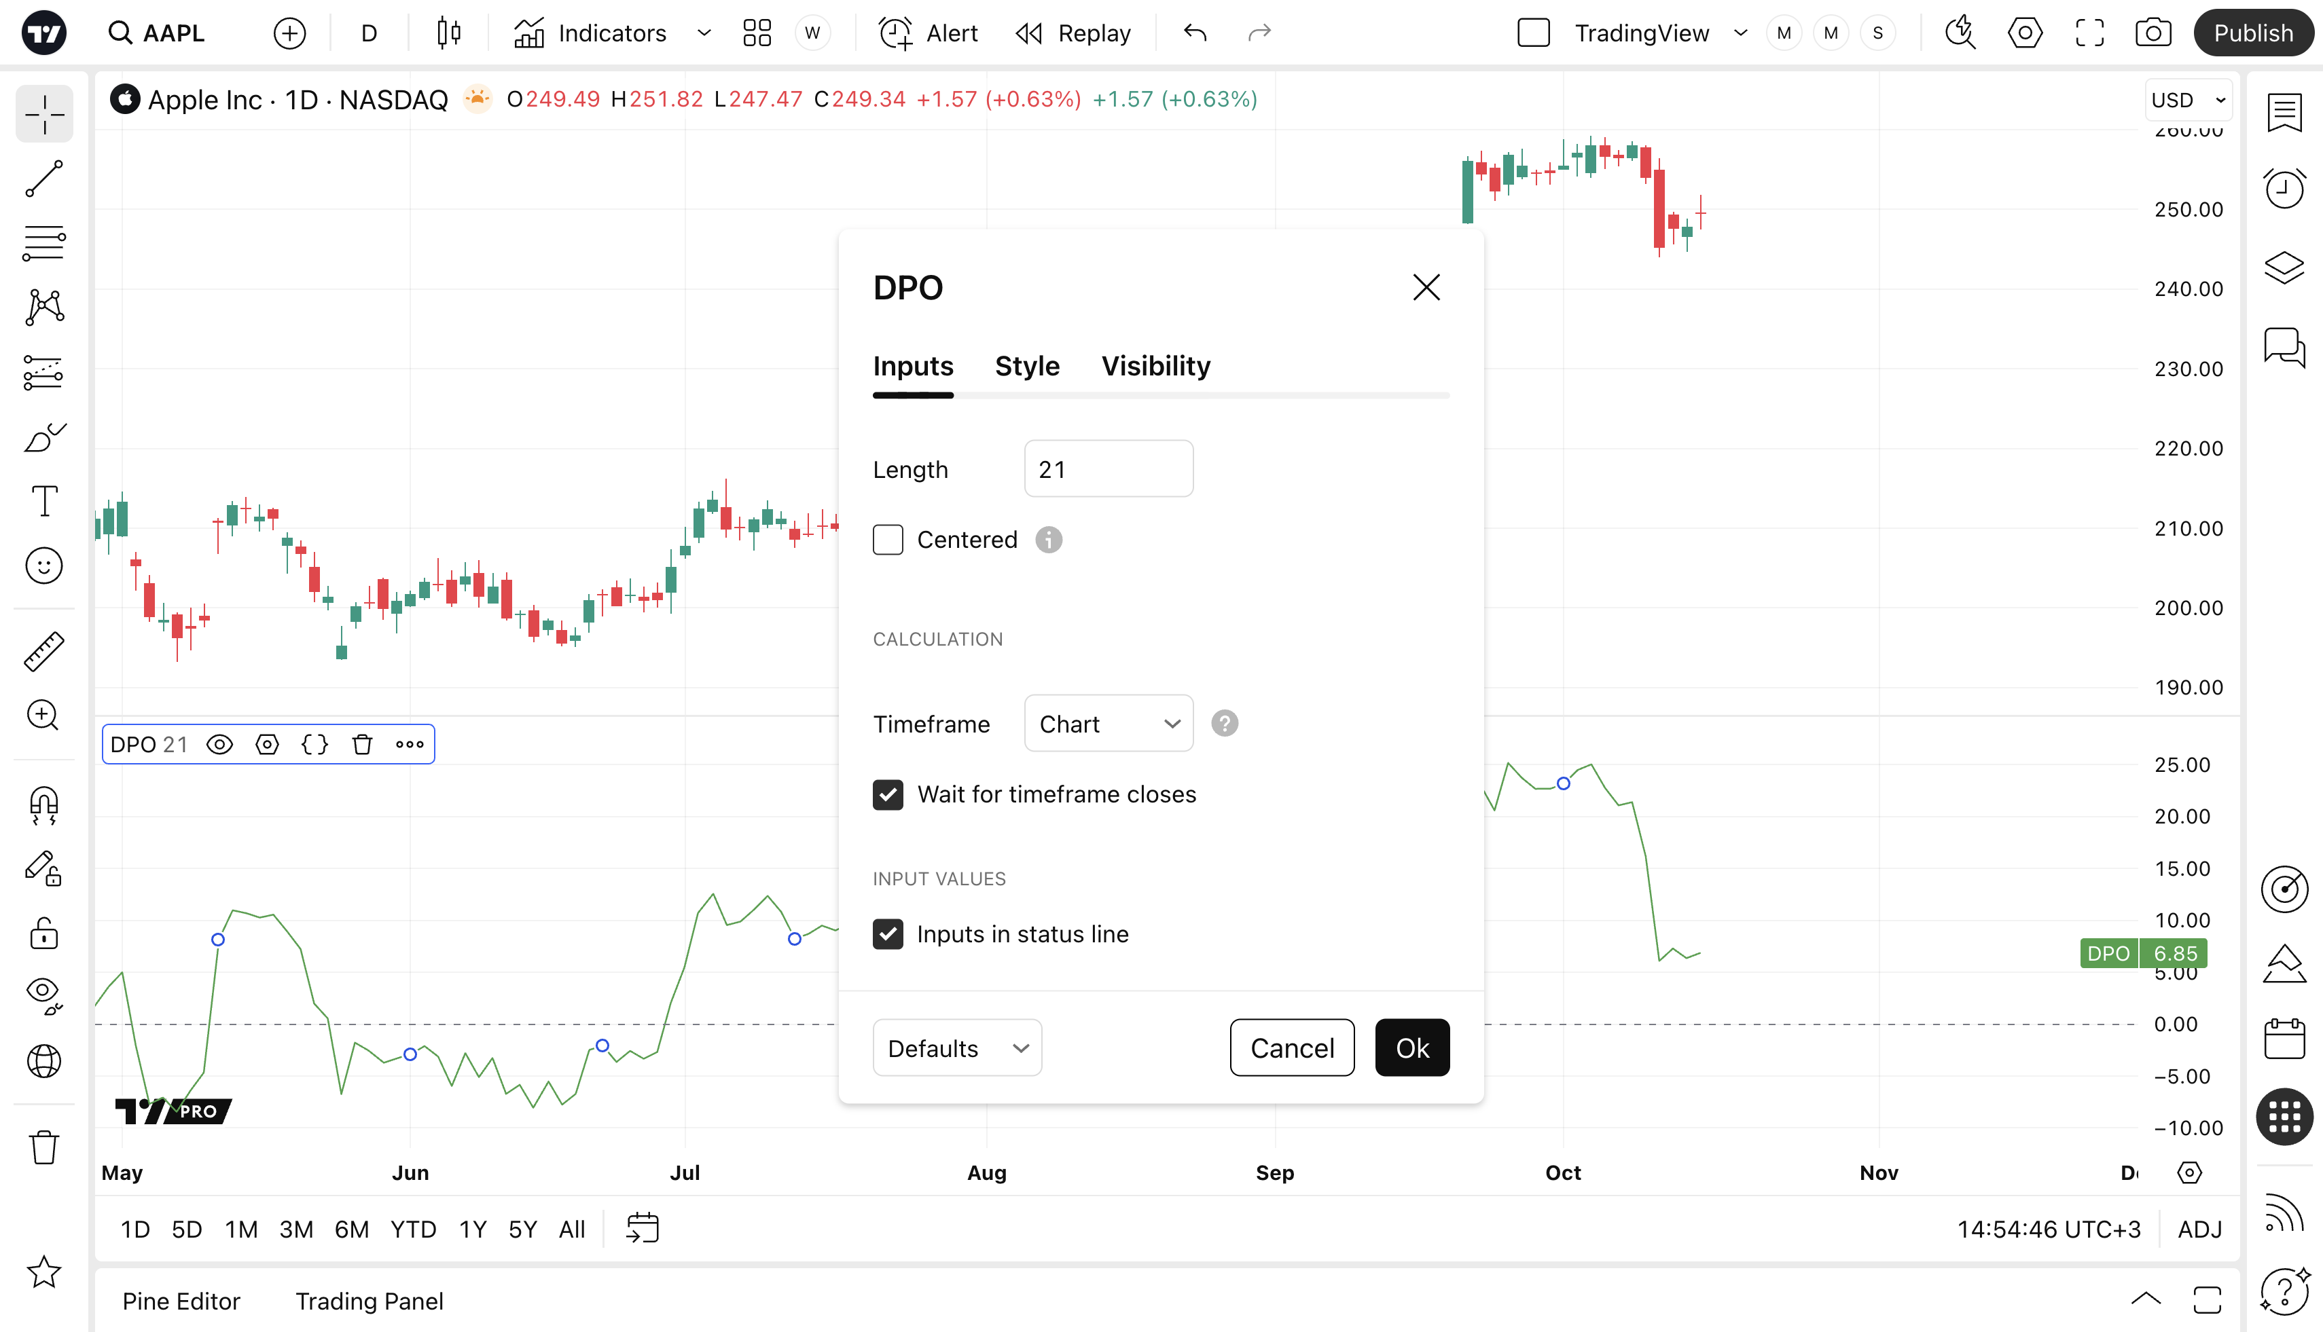
Task: Switch to the Visibility tab
Action: 1155,366
